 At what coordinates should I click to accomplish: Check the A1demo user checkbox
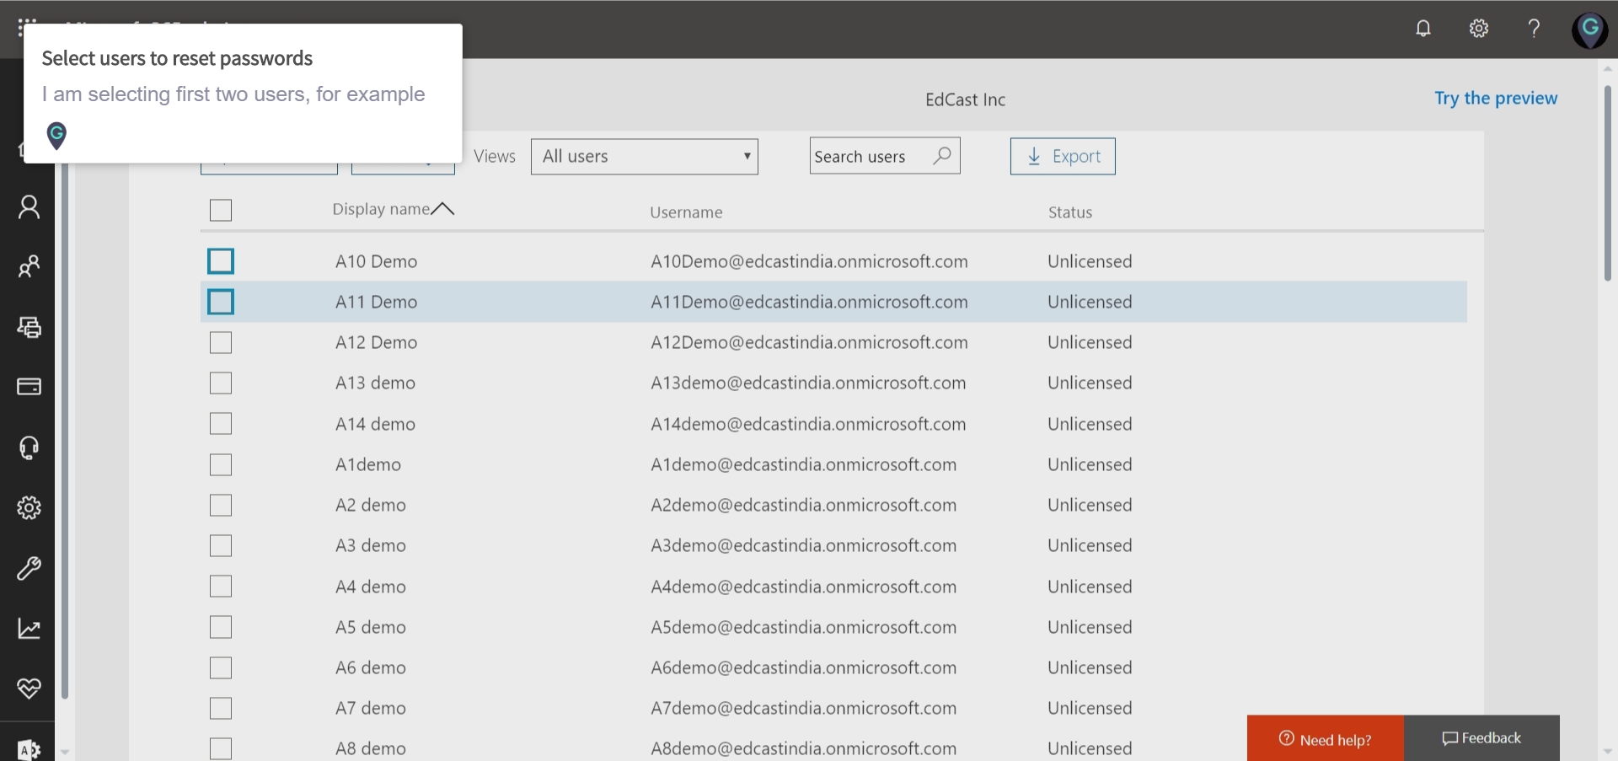pyautogui.click(x=221, y=464)
